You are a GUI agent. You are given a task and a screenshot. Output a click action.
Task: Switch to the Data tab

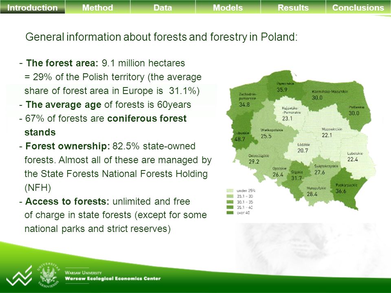point(163,7)
